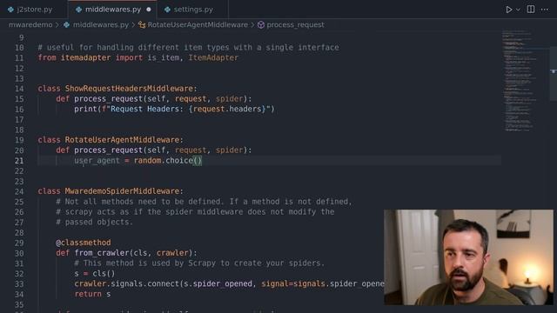
Task: Click 'MwaredemoSpiderMiddleware' class name
Action: coord(122,191)
